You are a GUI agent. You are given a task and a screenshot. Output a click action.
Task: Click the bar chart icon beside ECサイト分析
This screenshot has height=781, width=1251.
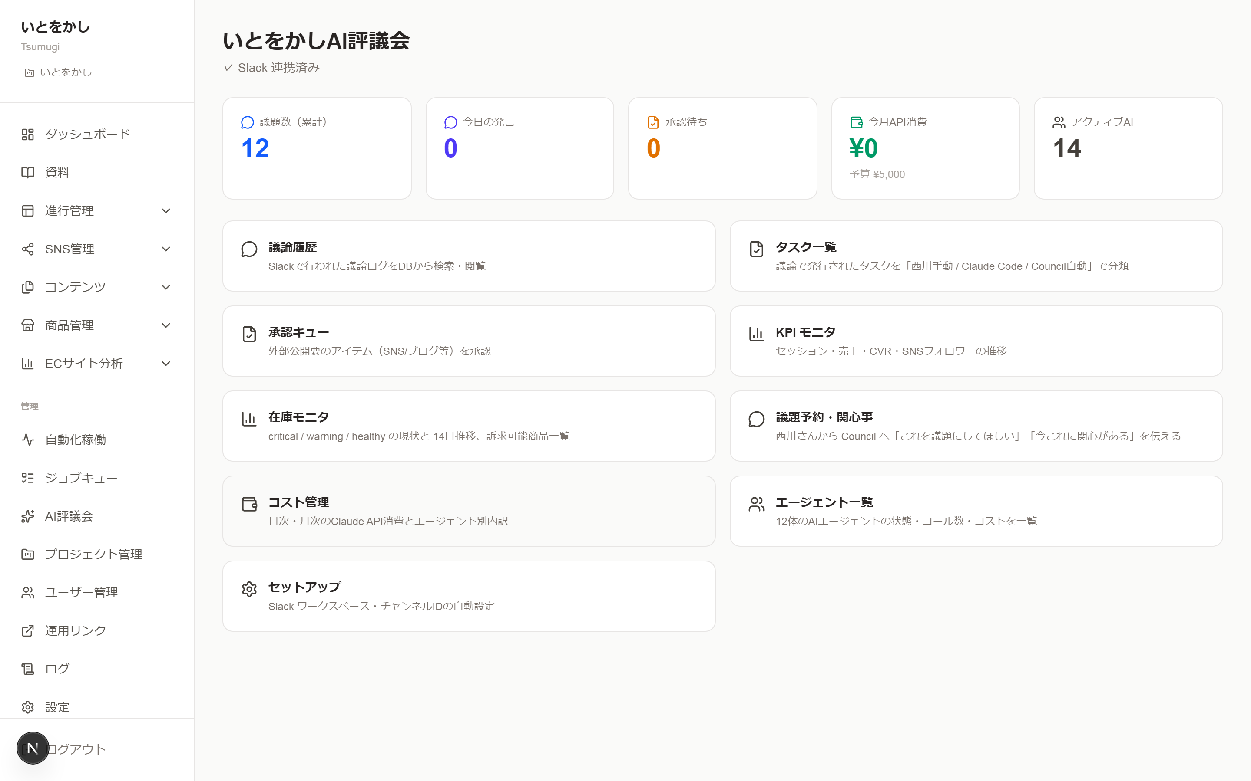28,364
